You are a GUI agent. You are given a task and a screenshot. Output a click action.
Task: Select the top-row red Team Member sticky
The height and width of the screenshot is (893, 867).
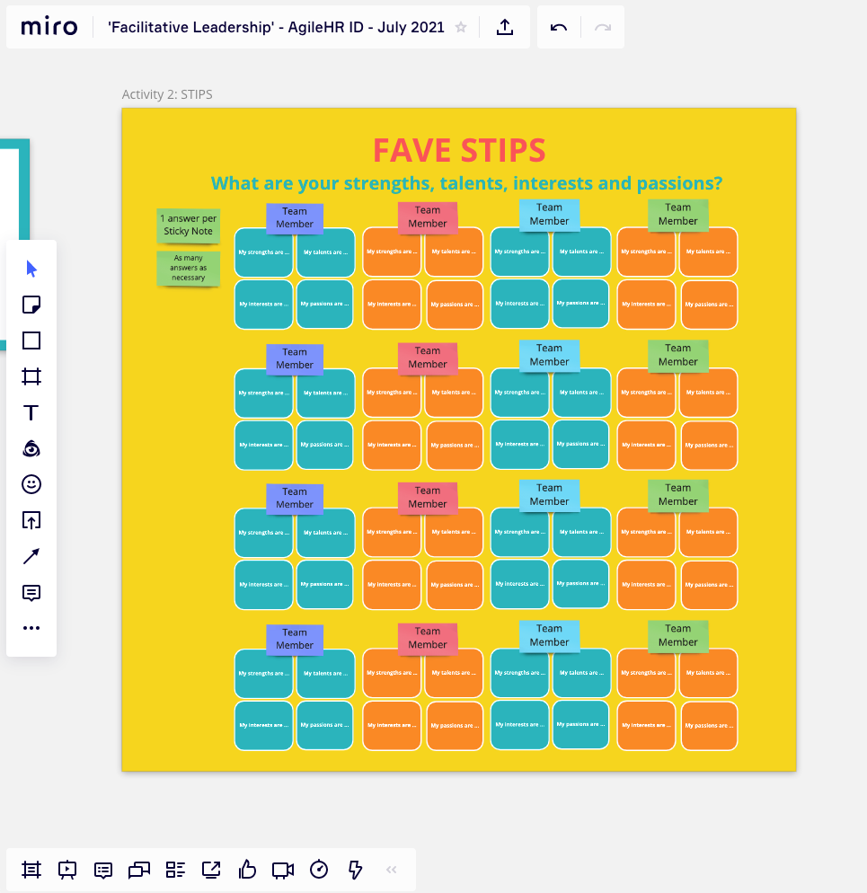428,217
